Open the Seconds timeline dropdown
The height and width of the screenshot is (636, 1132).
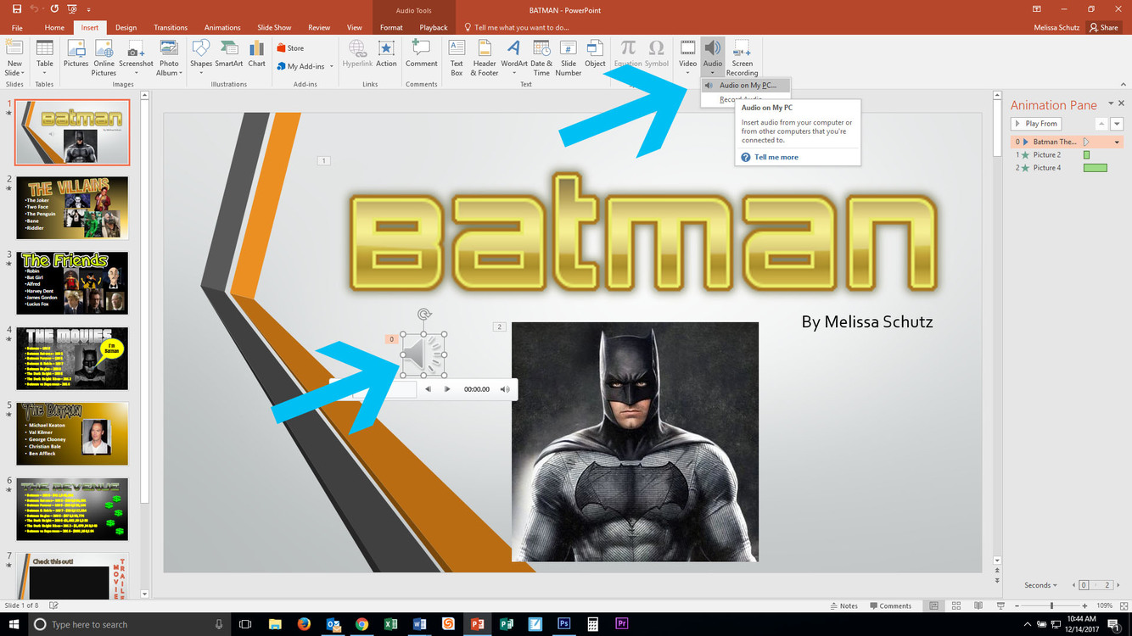point(1041,585)
